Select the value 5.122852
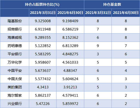 [43, 46]
